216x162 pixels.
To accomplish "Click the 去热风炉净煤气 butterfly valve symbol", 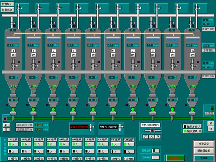I will [x=153, y=130].
